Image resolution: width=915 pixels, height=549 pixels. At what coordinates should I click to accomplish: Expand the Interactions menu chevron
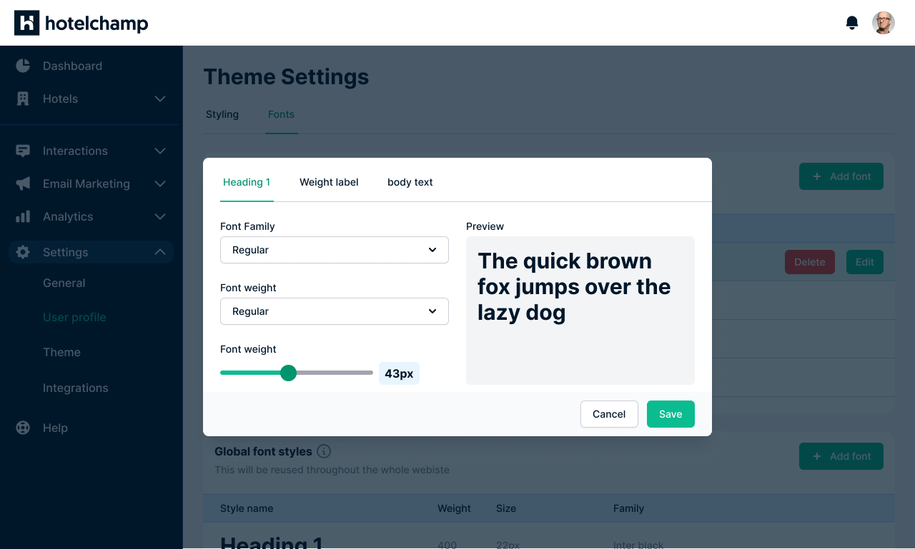pos(160,151)
